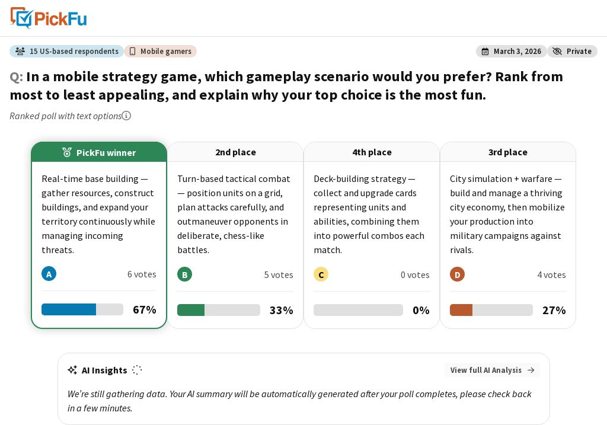Open View full AI Analysis

click(x=492, y=370)
